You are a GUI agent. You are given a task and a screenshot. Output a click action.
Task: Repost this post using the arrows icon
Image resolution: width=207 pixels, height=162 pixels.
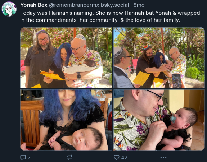click(70, 157)
